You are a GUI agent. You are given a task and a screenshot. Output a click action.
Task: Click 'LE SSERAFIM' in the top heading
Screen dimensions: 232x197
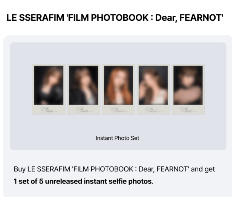(35, 18)
